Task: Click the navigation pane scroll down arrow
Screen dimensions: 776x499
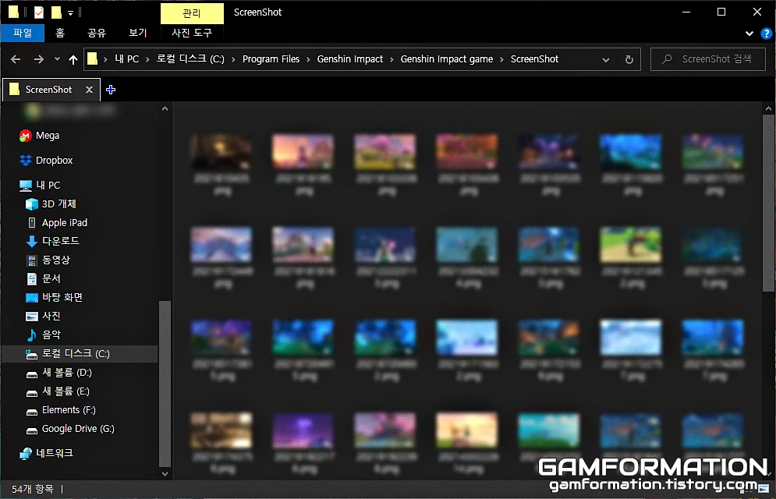Action: click(165, 473)
